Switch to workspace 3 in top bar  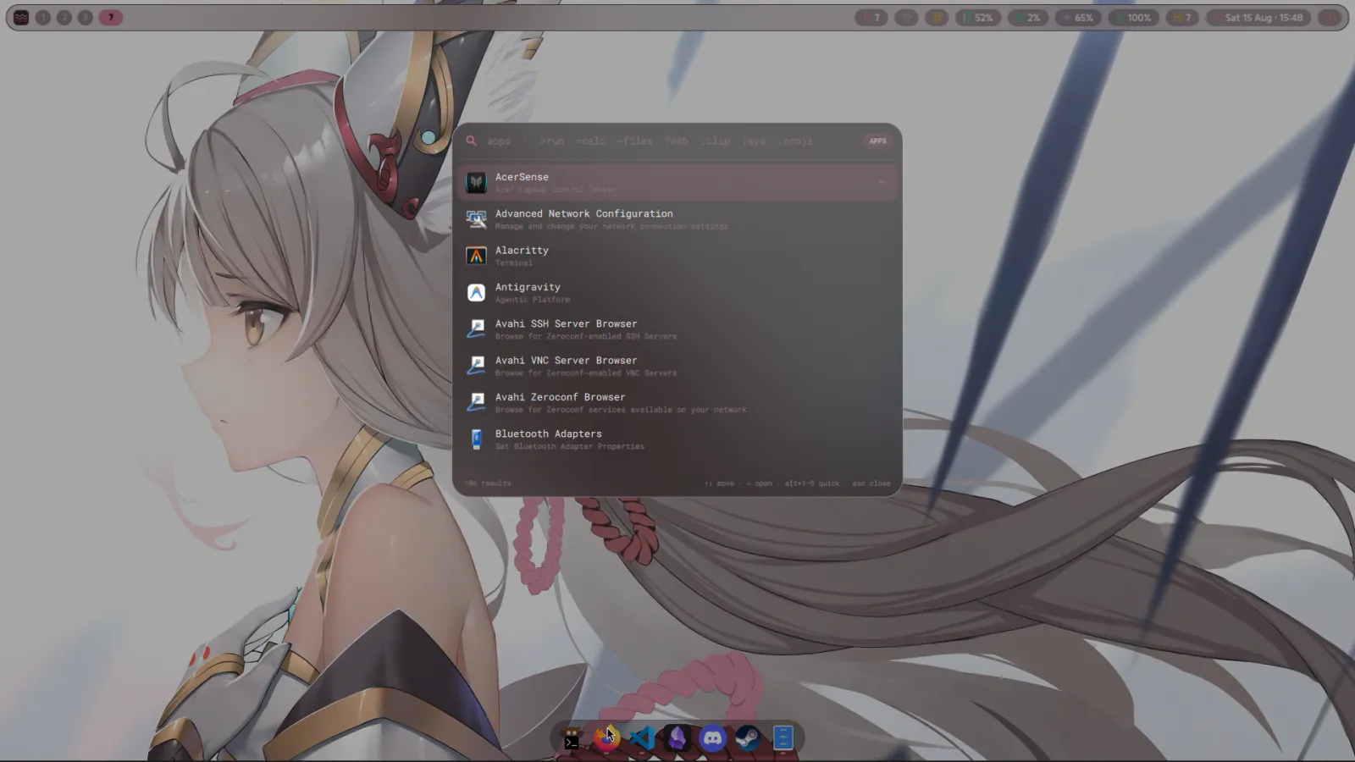pos(85,17)
